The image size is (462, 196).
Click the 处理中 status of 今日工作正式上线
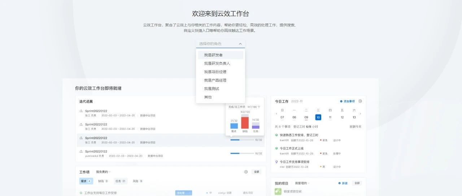(x=337, y=153)
